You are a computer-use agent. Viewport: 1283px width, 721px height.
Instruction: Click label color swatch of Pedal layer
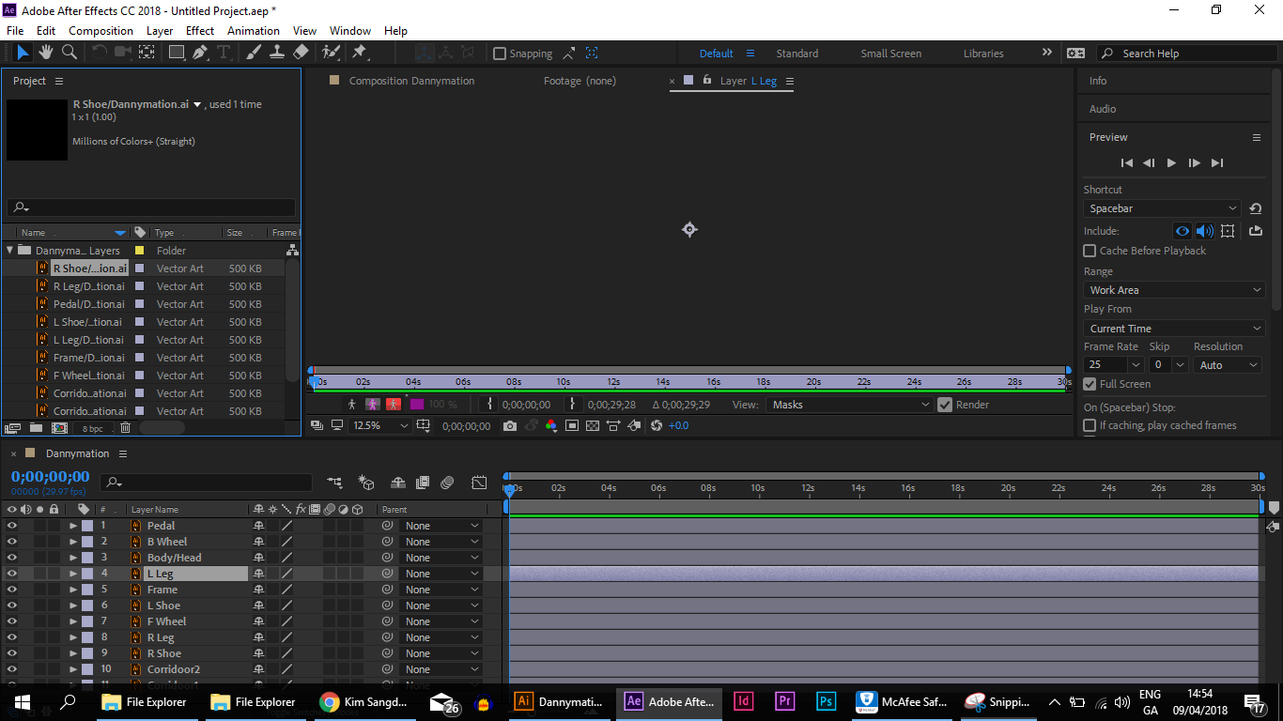tap(87, 526)
